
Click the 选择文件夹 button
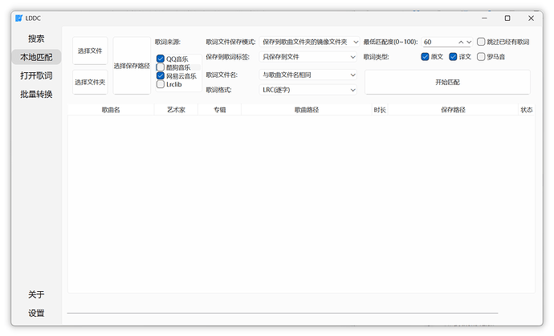pos(90,83)
